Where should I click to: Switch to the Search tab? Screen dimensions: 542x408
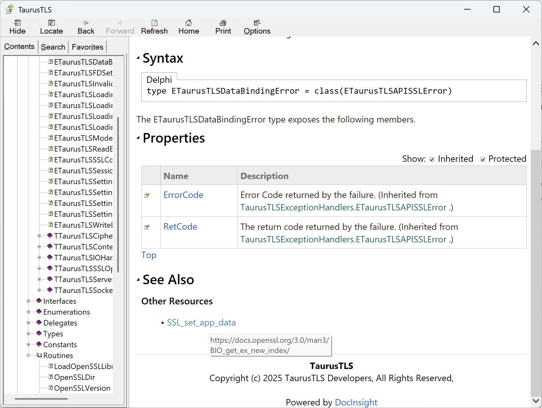click(53, 47)
